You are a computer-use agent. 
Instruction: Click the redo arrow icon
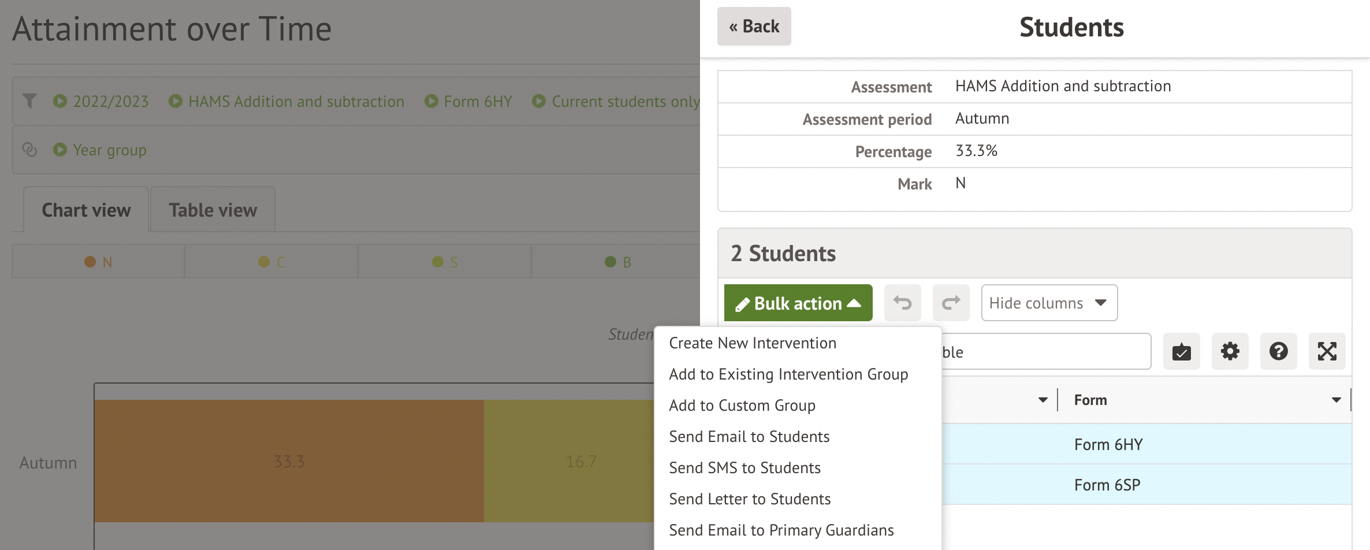[951, 303]
